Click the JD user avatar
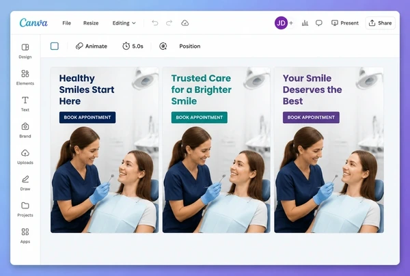The image size is (410, 276). tap(281, 23)
